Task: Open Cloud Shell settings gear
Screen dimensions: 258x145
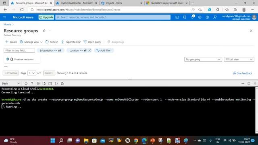Action: pos(38,83)
